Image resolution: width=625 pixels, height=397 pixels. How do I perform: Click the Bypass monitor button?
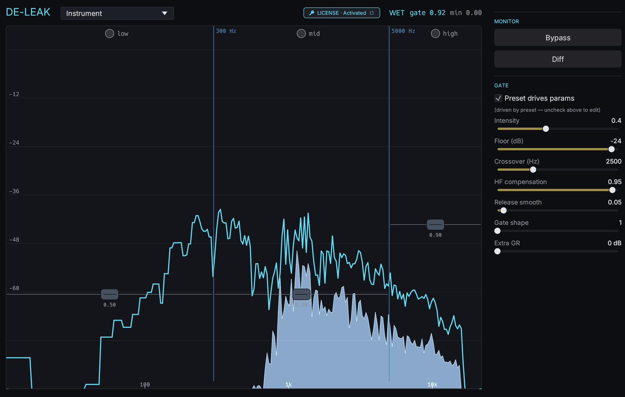[558, 38]
